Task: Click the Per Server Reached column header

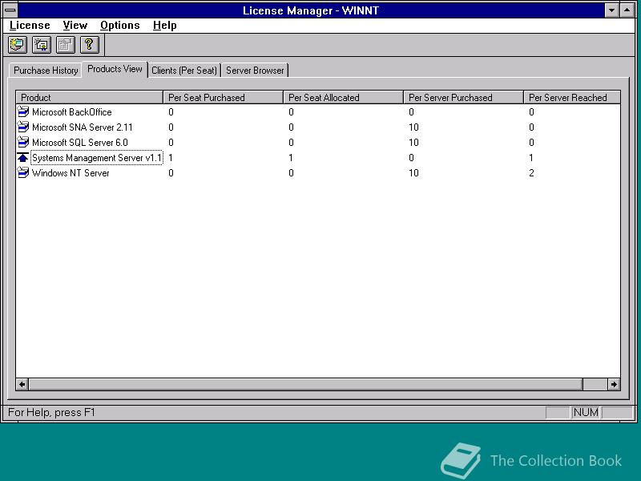Action: tap(572, 97)
